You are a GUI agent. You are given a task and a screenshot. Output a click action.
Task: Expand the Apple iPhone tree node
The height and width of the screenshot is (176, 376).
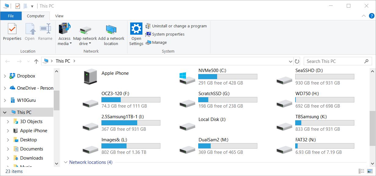(x=8, y=131)
